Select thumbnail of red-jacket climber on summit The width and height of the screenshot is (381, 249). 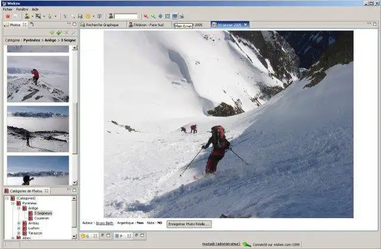[38, 79]
